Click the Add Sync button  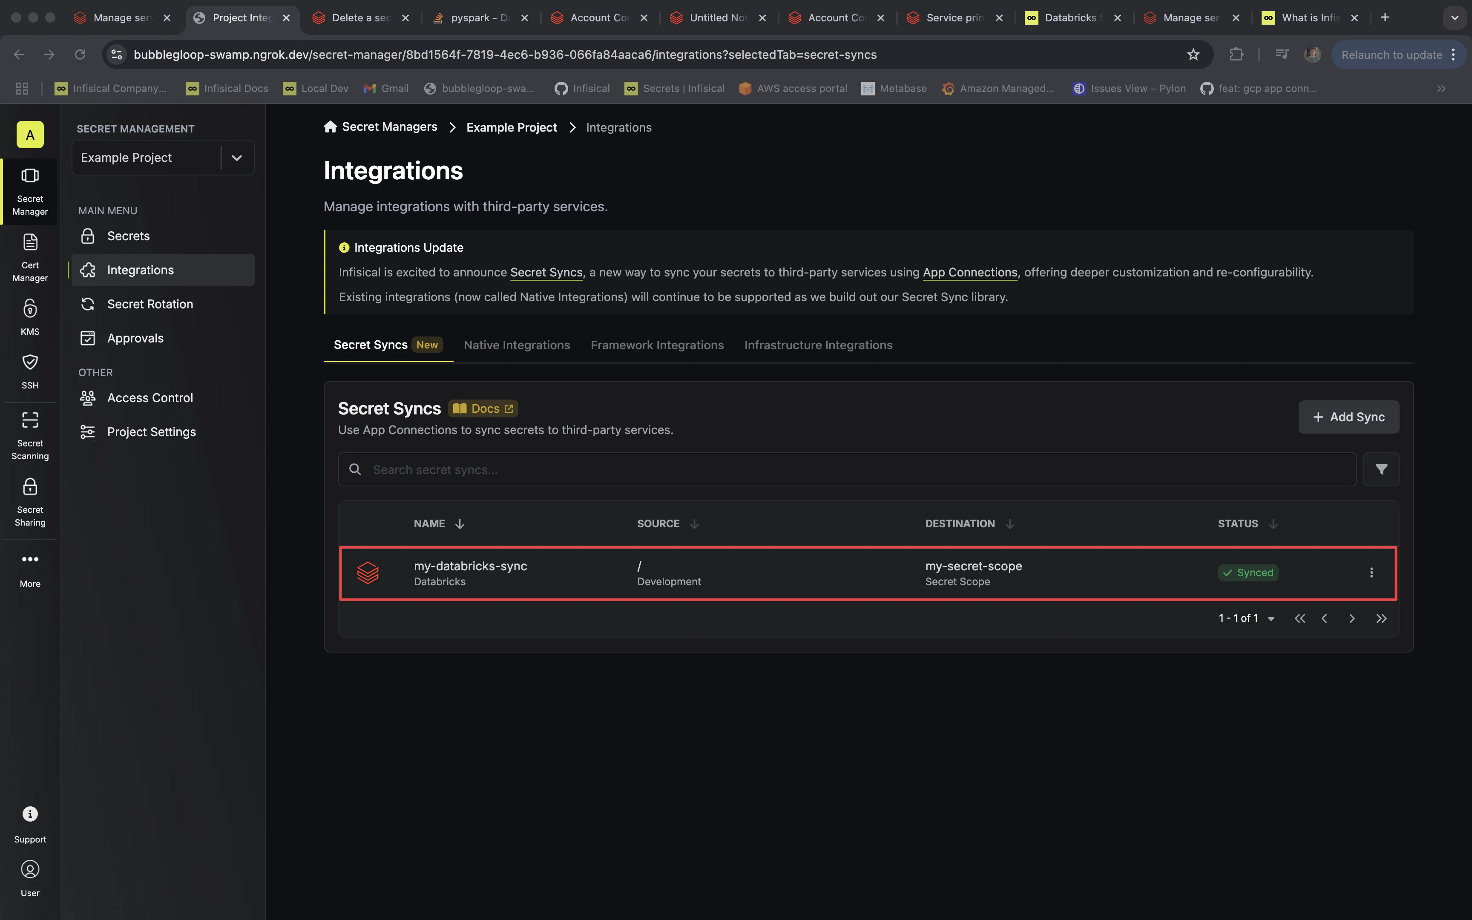pyautogui.click(x=1348, y=417)
